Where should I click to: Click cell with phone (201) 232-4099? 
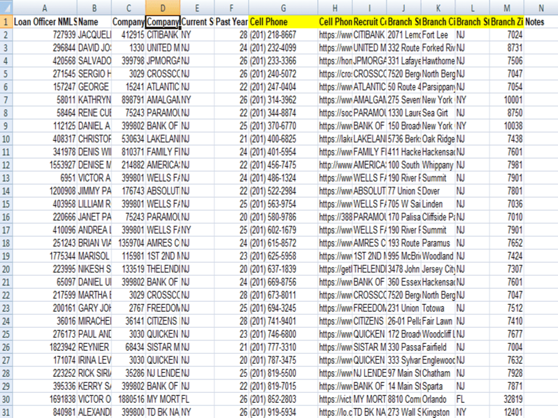tap(283, 47)
